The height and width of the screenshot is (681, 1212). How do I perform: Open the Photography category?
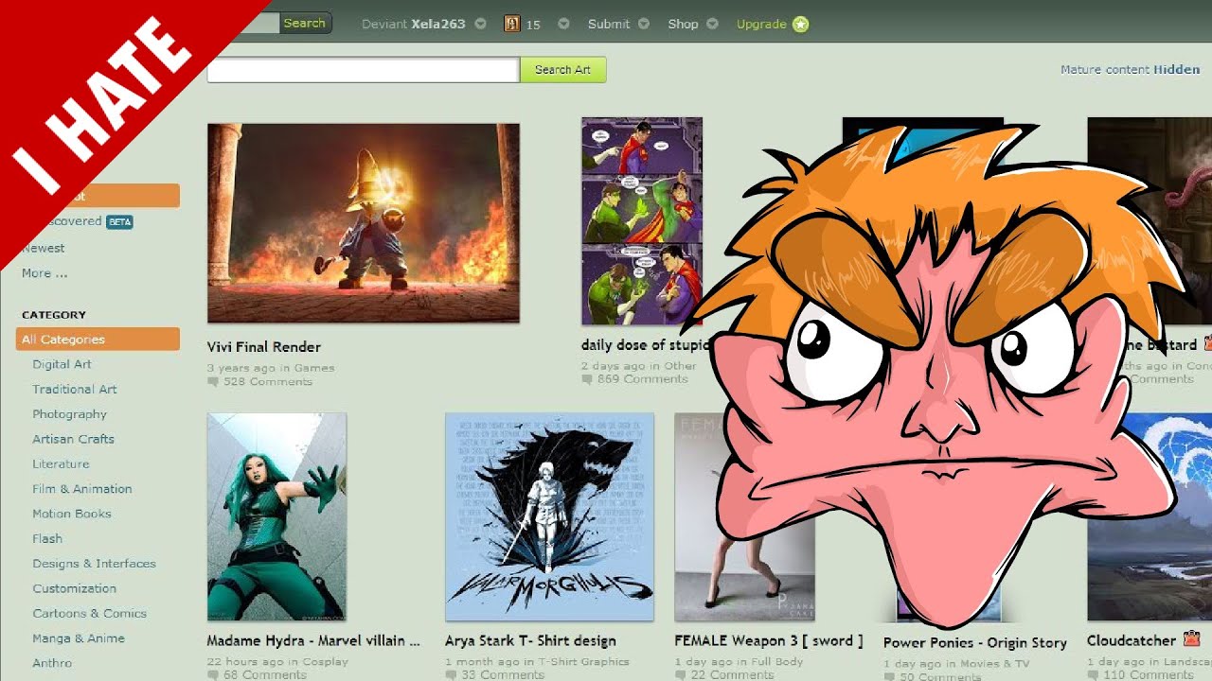[x=69, y=414]
